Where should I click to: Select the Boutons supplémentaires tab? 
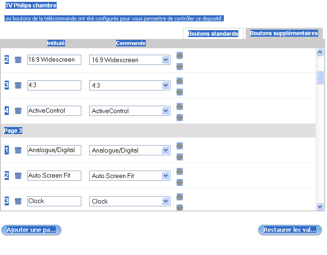tap(284, 33)
